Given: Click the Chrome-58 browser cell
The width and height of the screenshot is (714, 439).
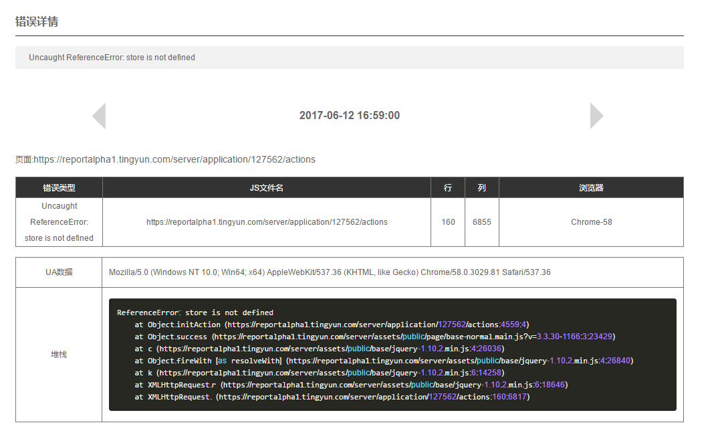Looking at the screenshot, I should pos(591,222).
